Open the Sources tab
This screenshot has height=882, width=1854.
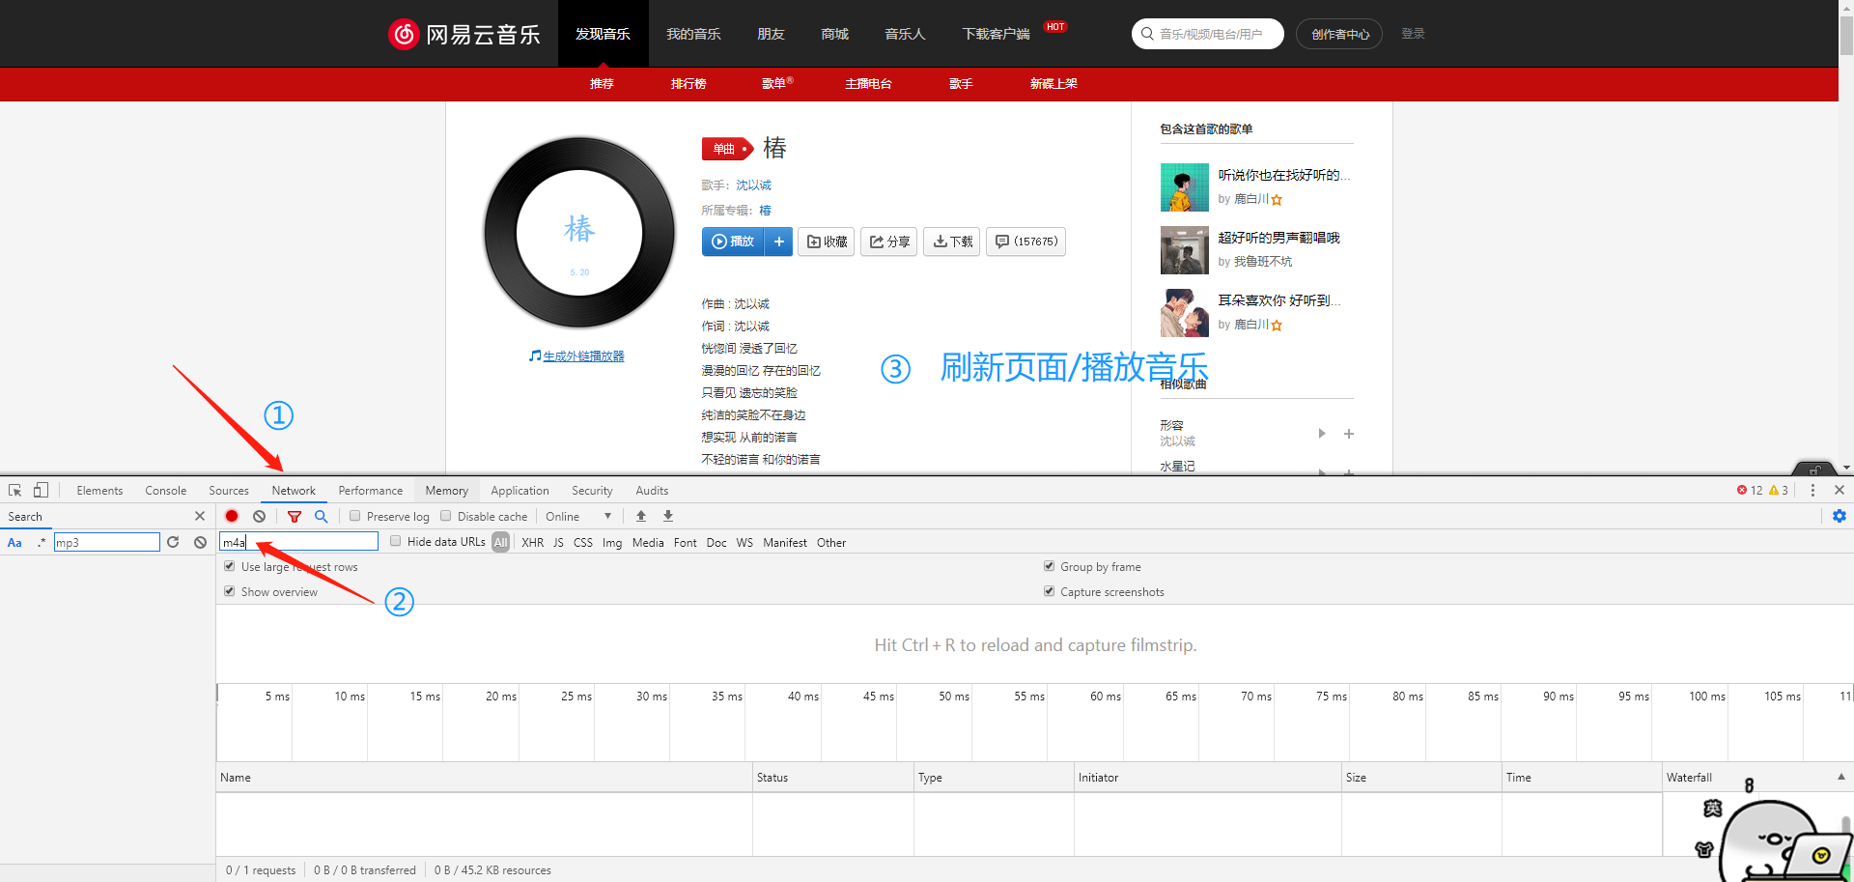tap(229, 490)
